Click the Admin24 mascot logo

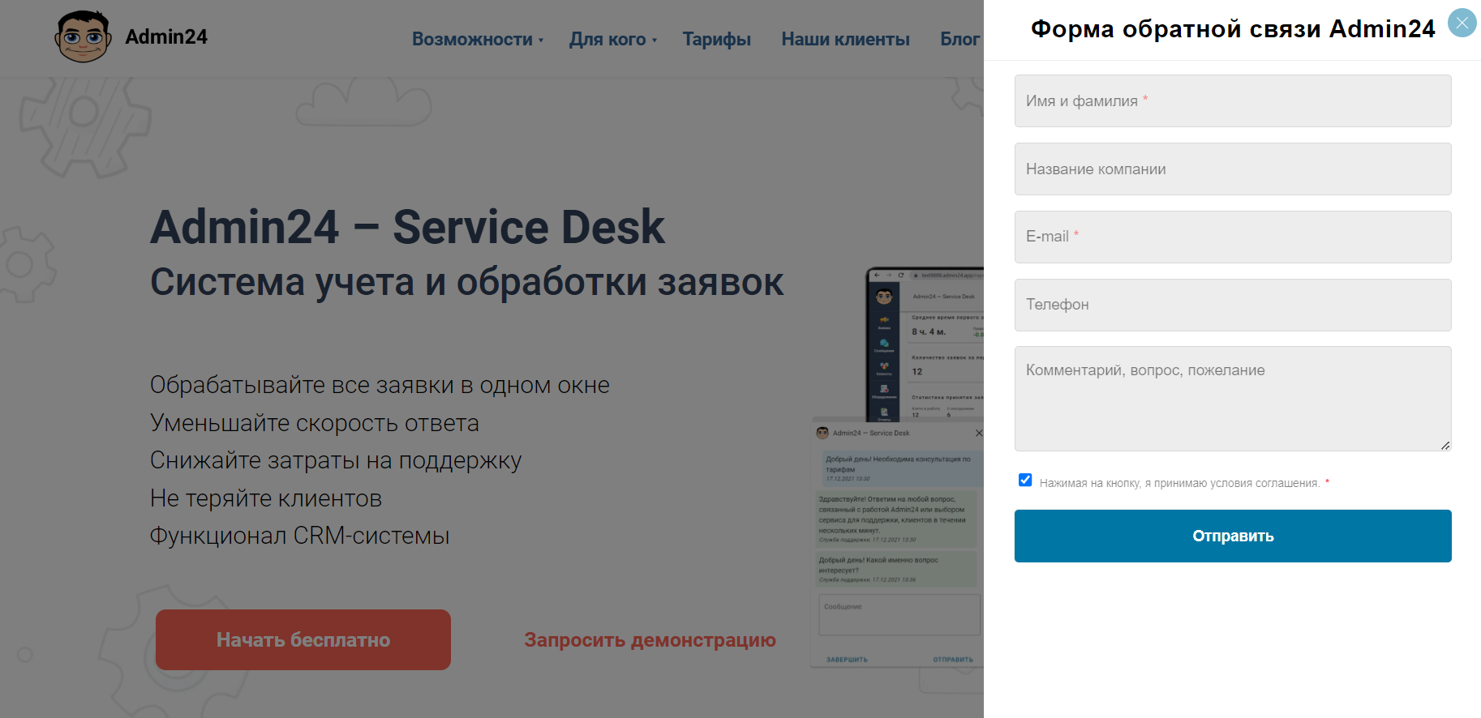pos(83,36)
